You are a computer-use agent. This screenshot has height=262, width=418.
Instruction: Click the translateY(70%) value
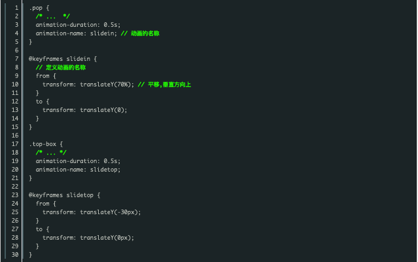tap(105, 84)
